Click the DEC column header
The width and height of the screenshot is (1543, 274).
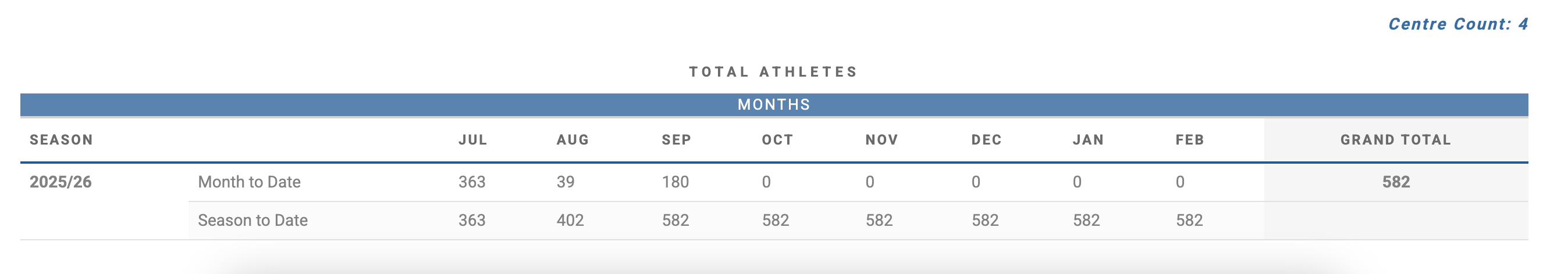click(987, 140)
